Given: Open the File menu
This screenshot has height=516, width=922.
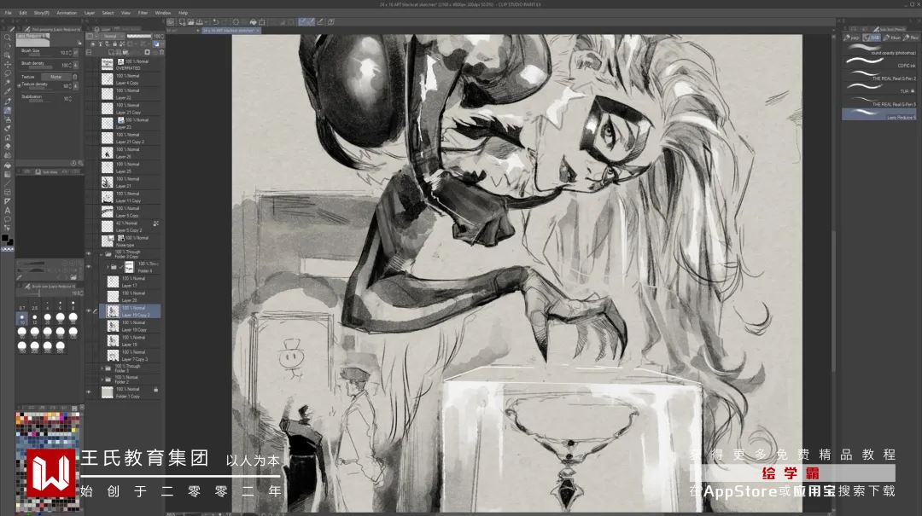Looking at the screenshot, I should pos(9,12).
